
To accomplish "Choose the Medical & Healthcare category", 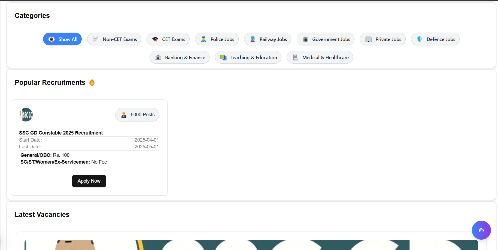I will click(320, 57).
